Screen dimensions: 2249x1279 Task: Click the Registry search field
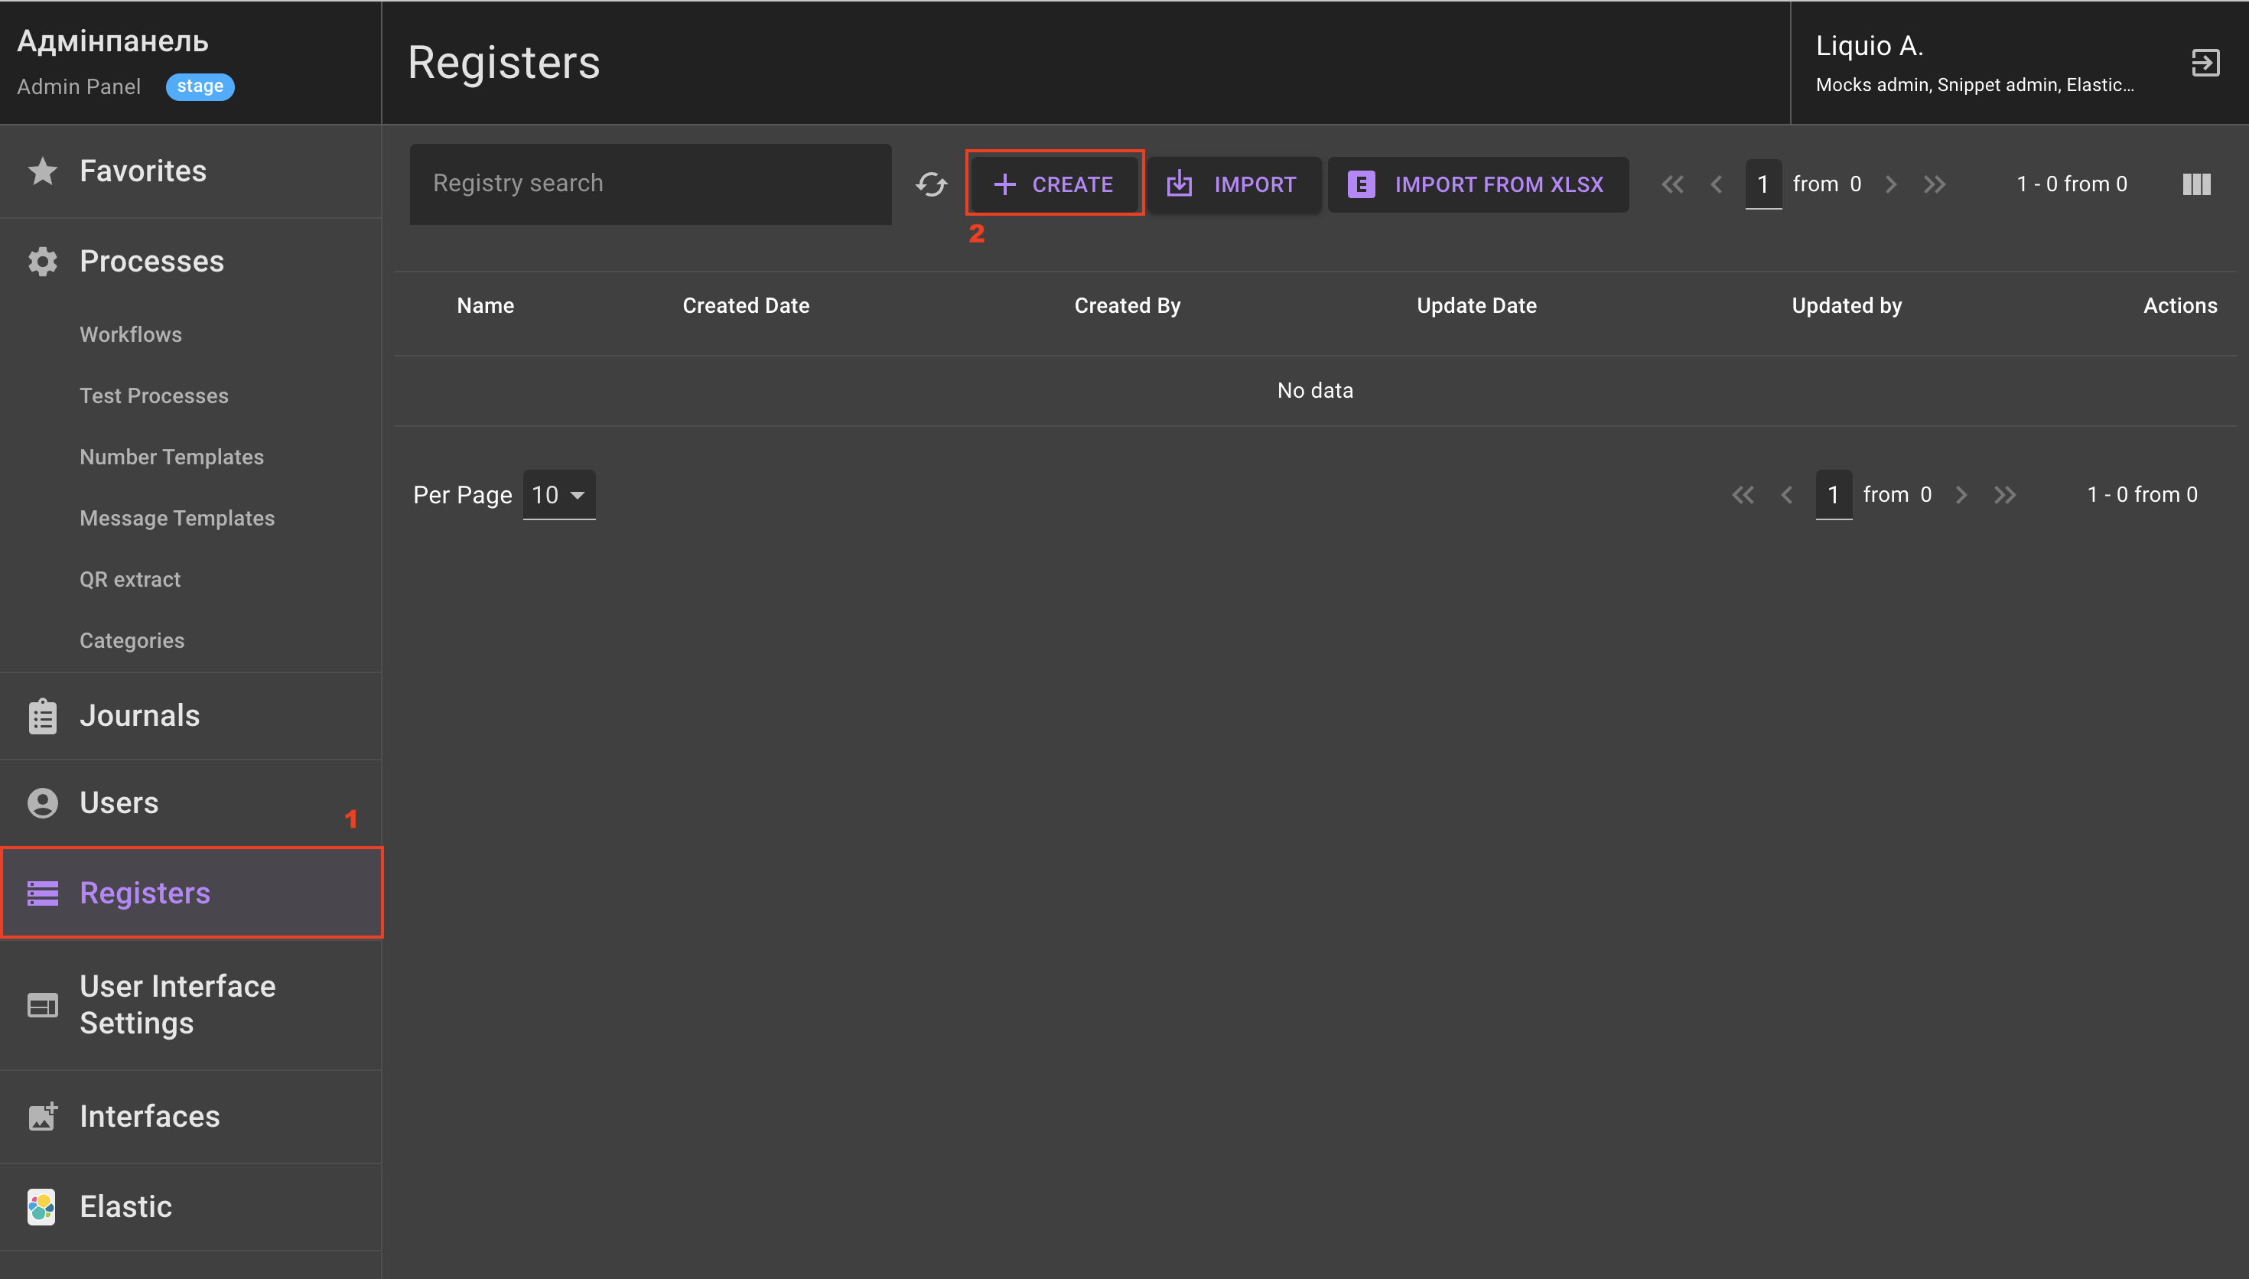click(651, 184)
